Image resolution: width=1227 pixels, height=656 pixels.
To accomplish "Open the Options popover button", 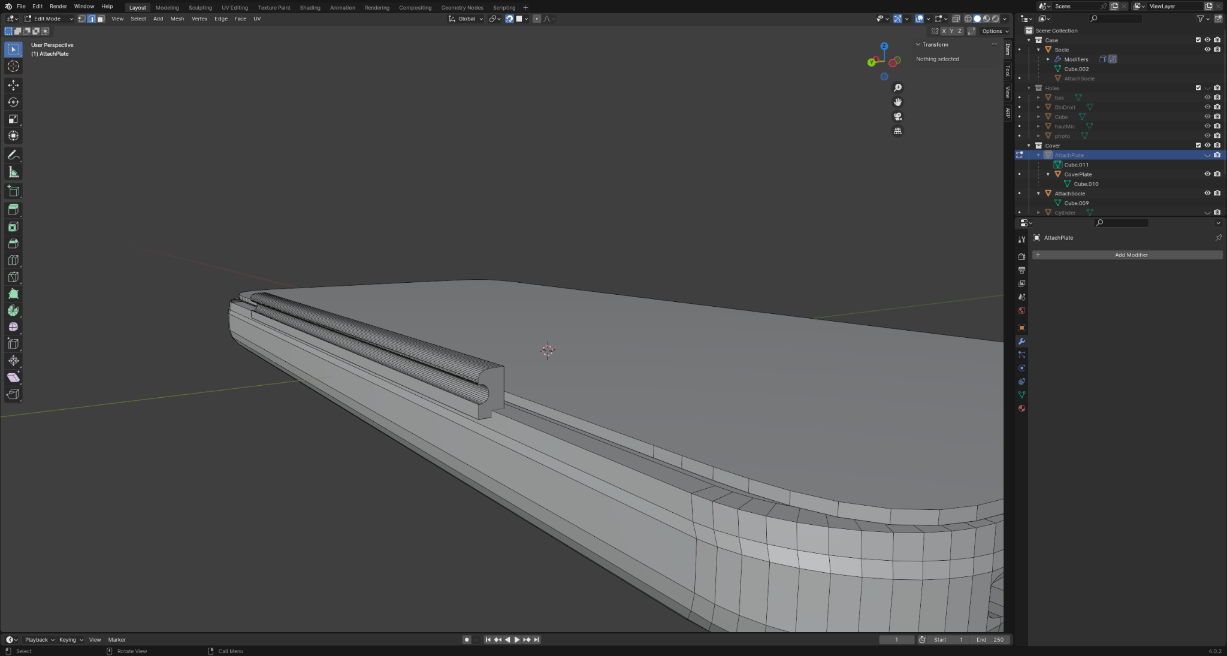I will point(995,31).
